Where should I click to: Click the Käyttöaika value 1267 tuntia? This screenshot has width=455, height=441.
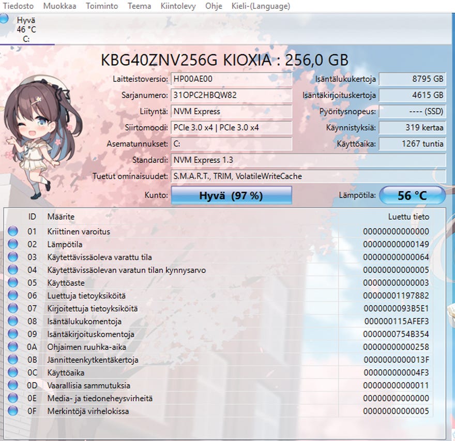click(x=412, y=144)
